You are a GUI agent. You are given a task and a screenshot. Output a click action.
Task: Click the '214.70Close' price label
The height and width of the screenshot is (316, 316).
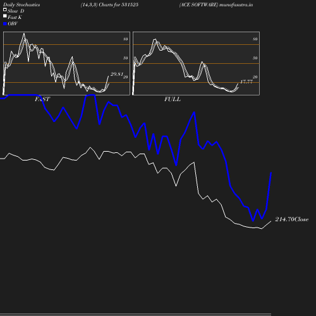292,219
